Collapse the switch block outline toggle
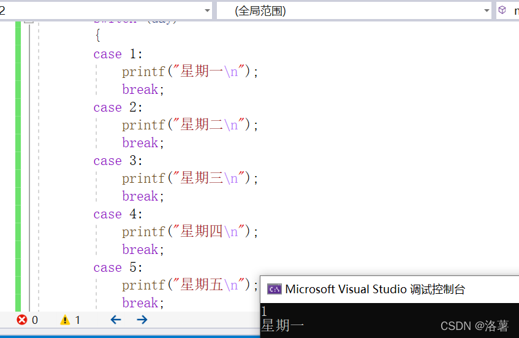Viewport: 519px width, 338px height. tap(29, 21)
